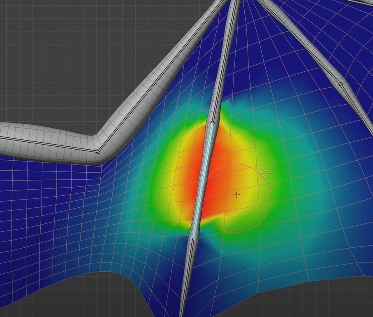
Task: Select the highlighted cyan finger bone
Action: coord(203,181)
